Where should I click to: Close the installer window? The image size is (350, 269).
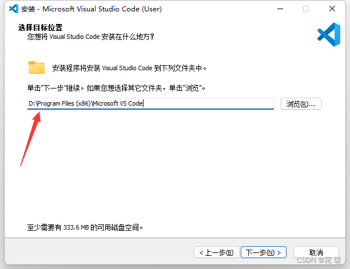332,9
